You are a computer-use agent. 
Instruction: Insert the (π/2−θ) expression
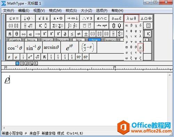[x=88, y=47]
